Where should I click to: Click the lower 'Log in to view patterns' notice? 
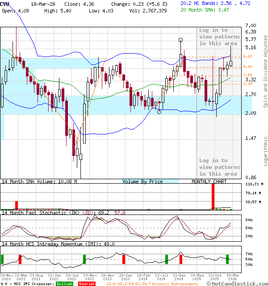point(219,167)
